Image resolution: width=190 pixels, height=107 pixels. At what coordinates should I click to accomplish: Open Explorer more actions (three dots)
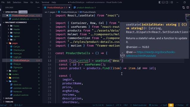pyautogui.click(x=39, y=7)
